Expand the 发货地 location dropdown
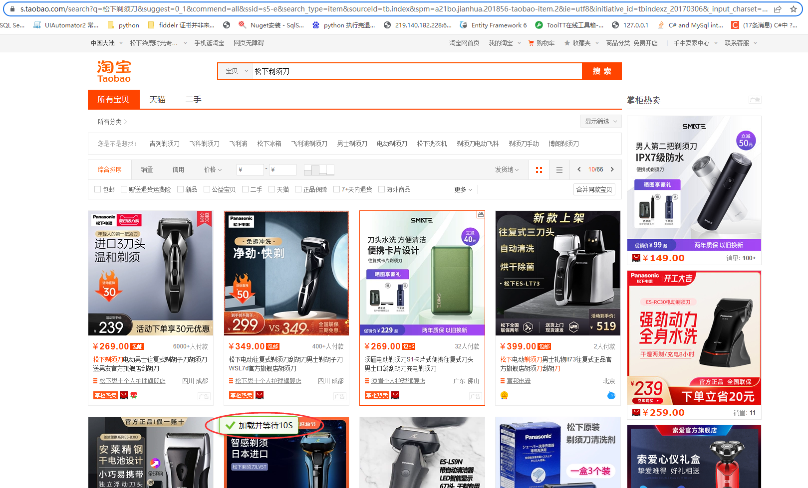Image resolution: width=808 pixels, height=488 pixels. (x=507, y=170)
